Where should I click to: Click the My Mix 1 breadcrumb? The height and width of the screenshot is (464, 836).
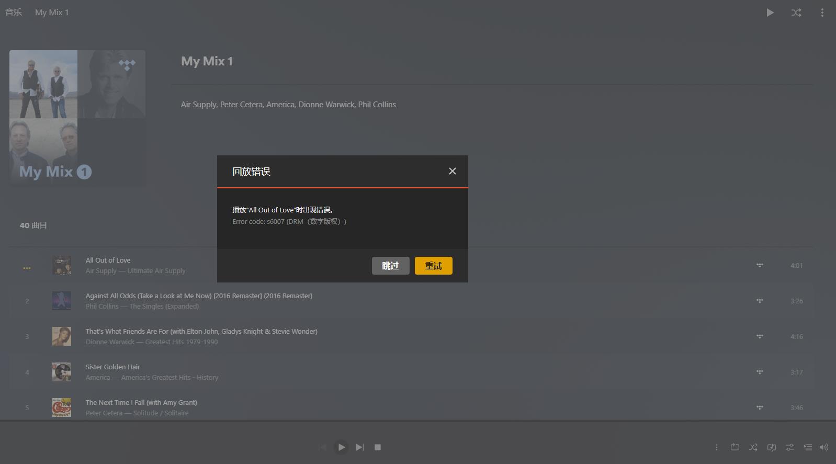coord(52,12)
